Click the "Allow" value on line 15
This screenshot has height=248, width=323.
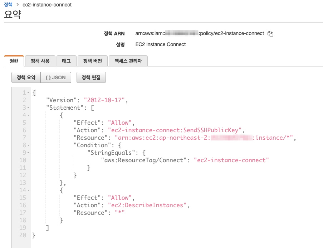pyautogui.click(x=120, y=198)
